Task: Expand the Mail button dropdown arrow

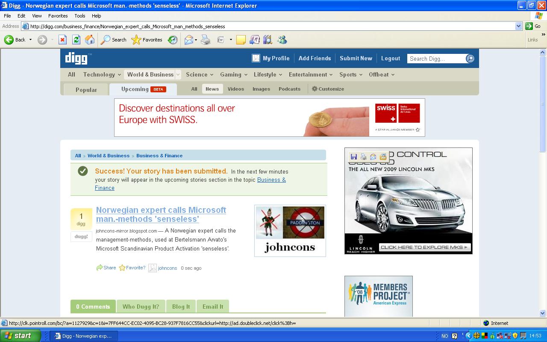Action: (196, 40)
